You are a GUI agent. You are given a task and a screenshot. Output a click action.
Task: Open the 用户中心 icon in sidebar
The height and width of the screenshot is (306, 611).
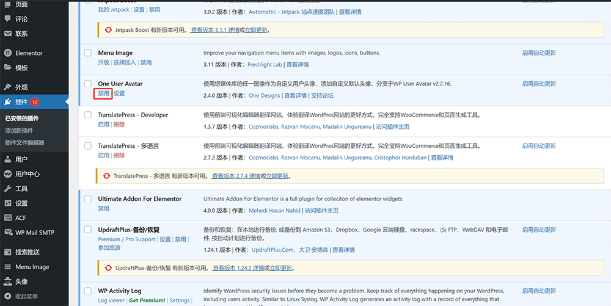7,174
